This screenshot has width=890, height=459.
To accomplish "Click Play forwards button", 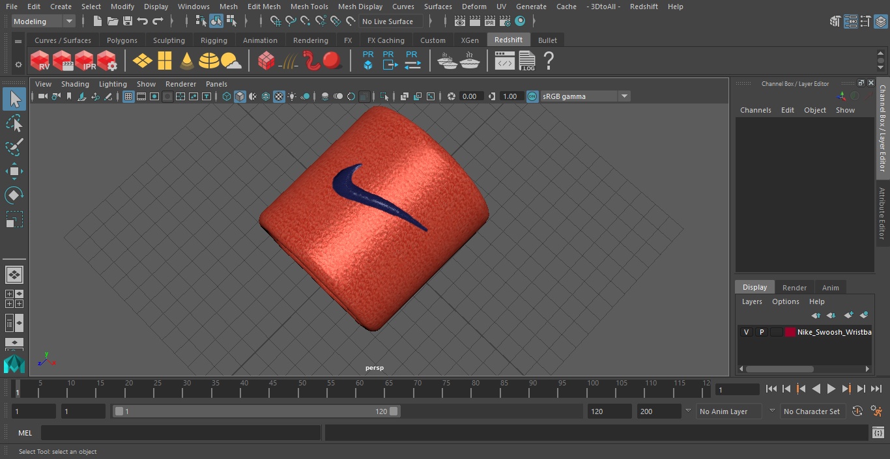I will (831, 389).
